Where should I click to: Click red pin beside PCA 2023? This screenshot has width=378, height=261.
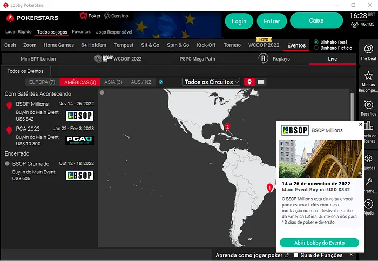pyautogui.click(x=9, y=131)
